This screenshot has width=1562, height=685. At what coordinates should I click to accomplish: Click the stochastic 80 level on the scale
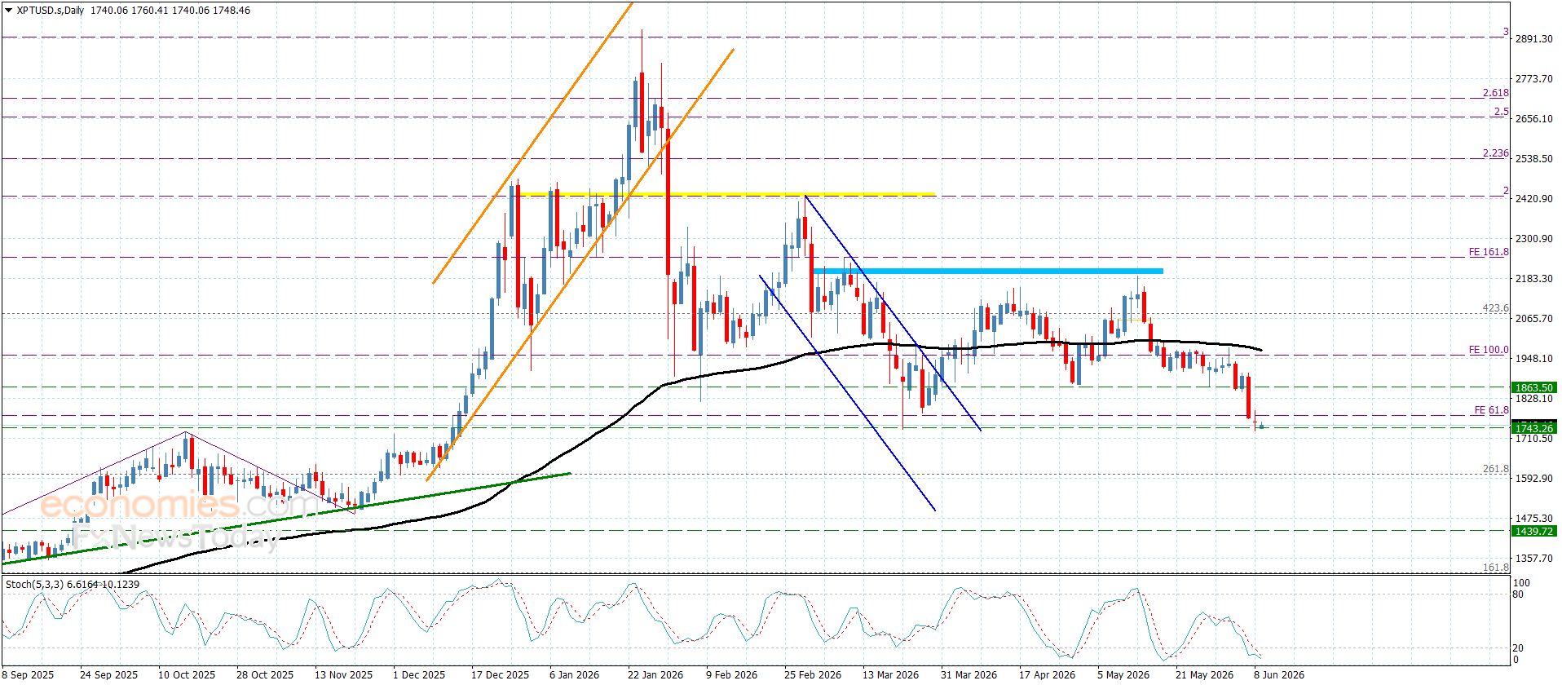(1518, 594)
